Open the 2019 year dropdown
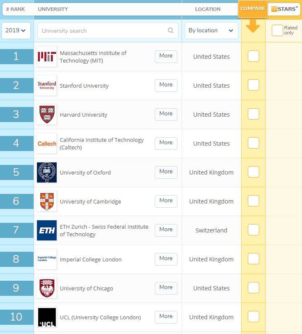This screenshot has width=302, height=334. pos(16,31)
